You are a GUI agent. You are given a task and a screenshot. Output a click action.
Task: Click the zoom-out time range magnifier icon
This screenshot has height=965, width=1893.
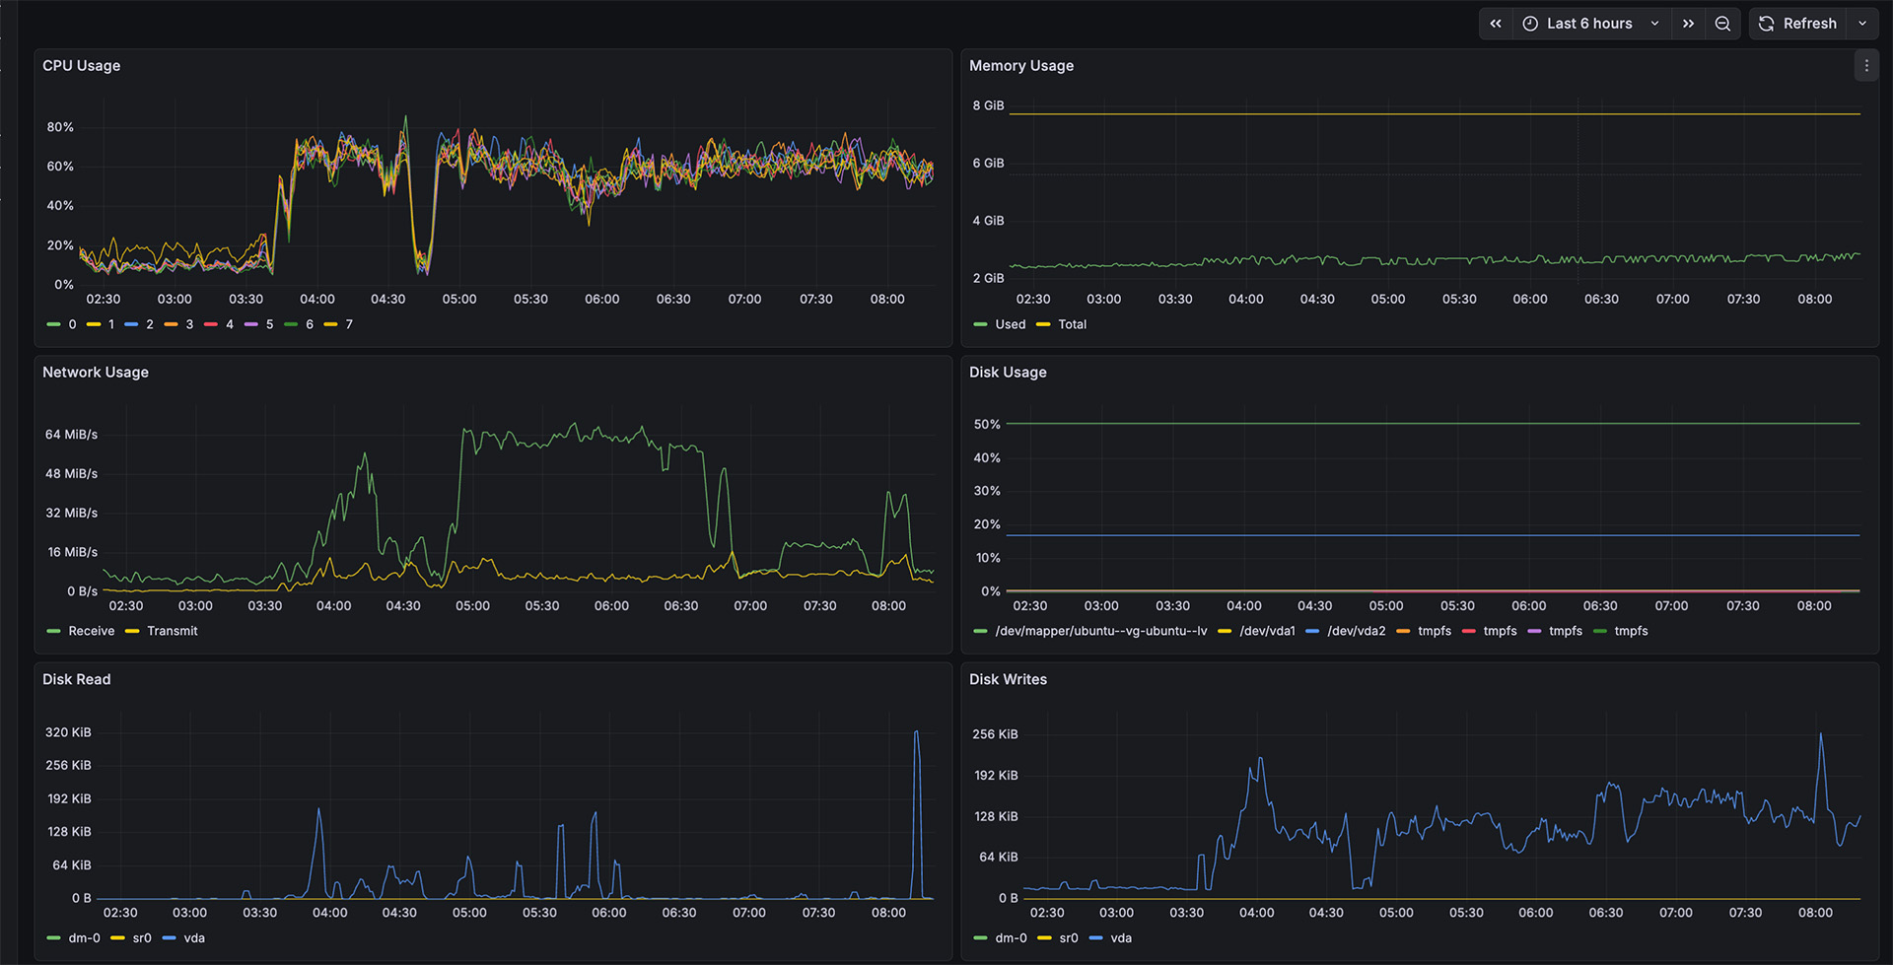click(x=1721, y=23)
